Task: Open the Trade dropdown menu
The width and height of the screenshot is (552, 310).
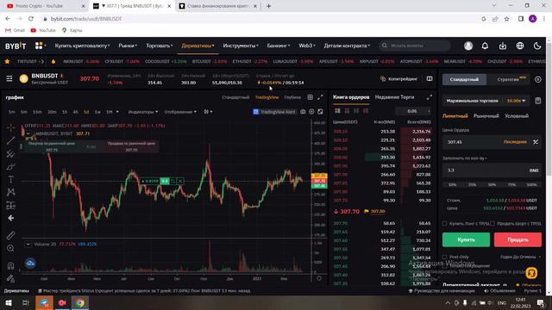Action: [159, 46]
